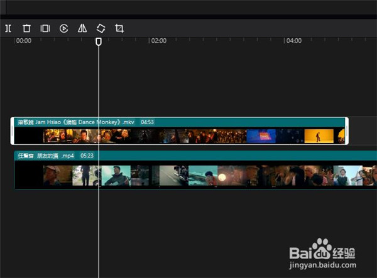
Task: Click the 05:23 duration label on clip
Action: point(87,155)
